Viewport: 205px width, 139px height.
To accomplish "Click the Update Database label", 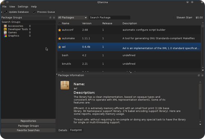I will click(19, 12).
